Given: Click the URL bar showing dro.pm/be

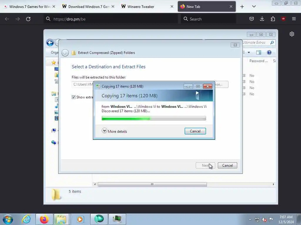Looking at the screenshot, I should click(111, 19).
